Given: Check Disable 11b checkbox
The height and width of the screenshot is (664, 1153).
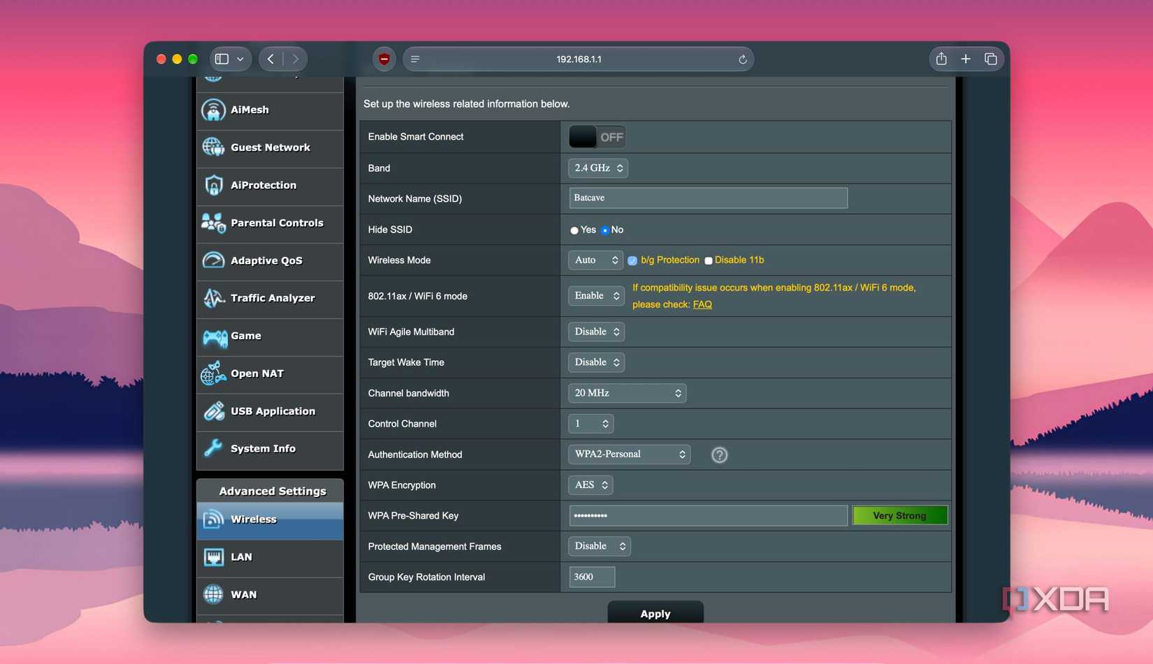Looking at the screenshot, I should pyautogui.click(x=709, y=260).
